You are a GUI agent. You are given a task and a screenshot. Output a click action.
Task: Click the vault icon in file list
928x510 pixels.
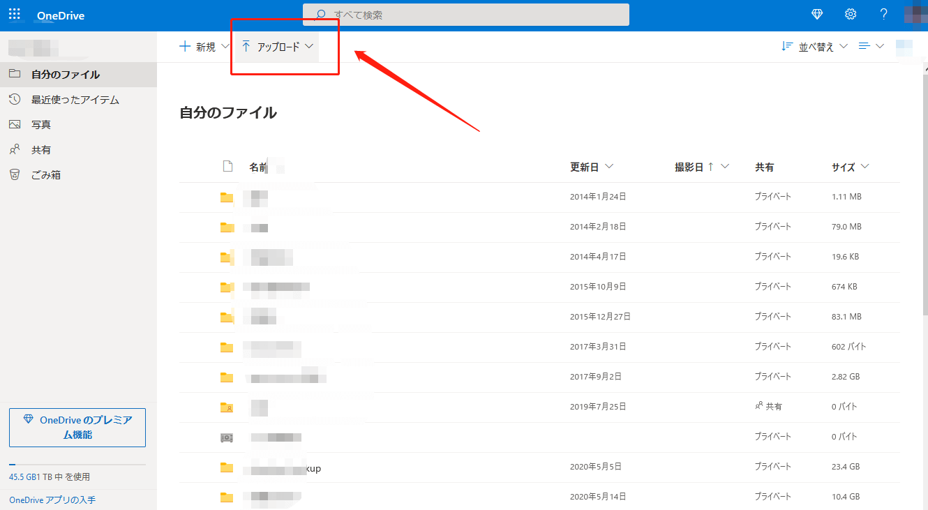[226, 437]
